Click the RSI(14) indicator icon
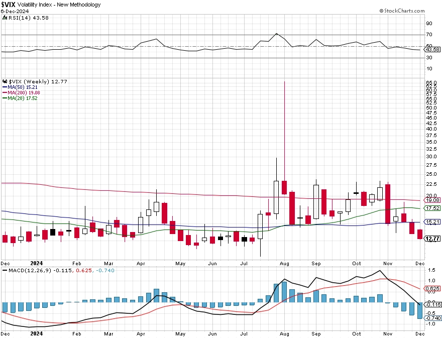Screen dimensions: 442x338 click(5, 18)
